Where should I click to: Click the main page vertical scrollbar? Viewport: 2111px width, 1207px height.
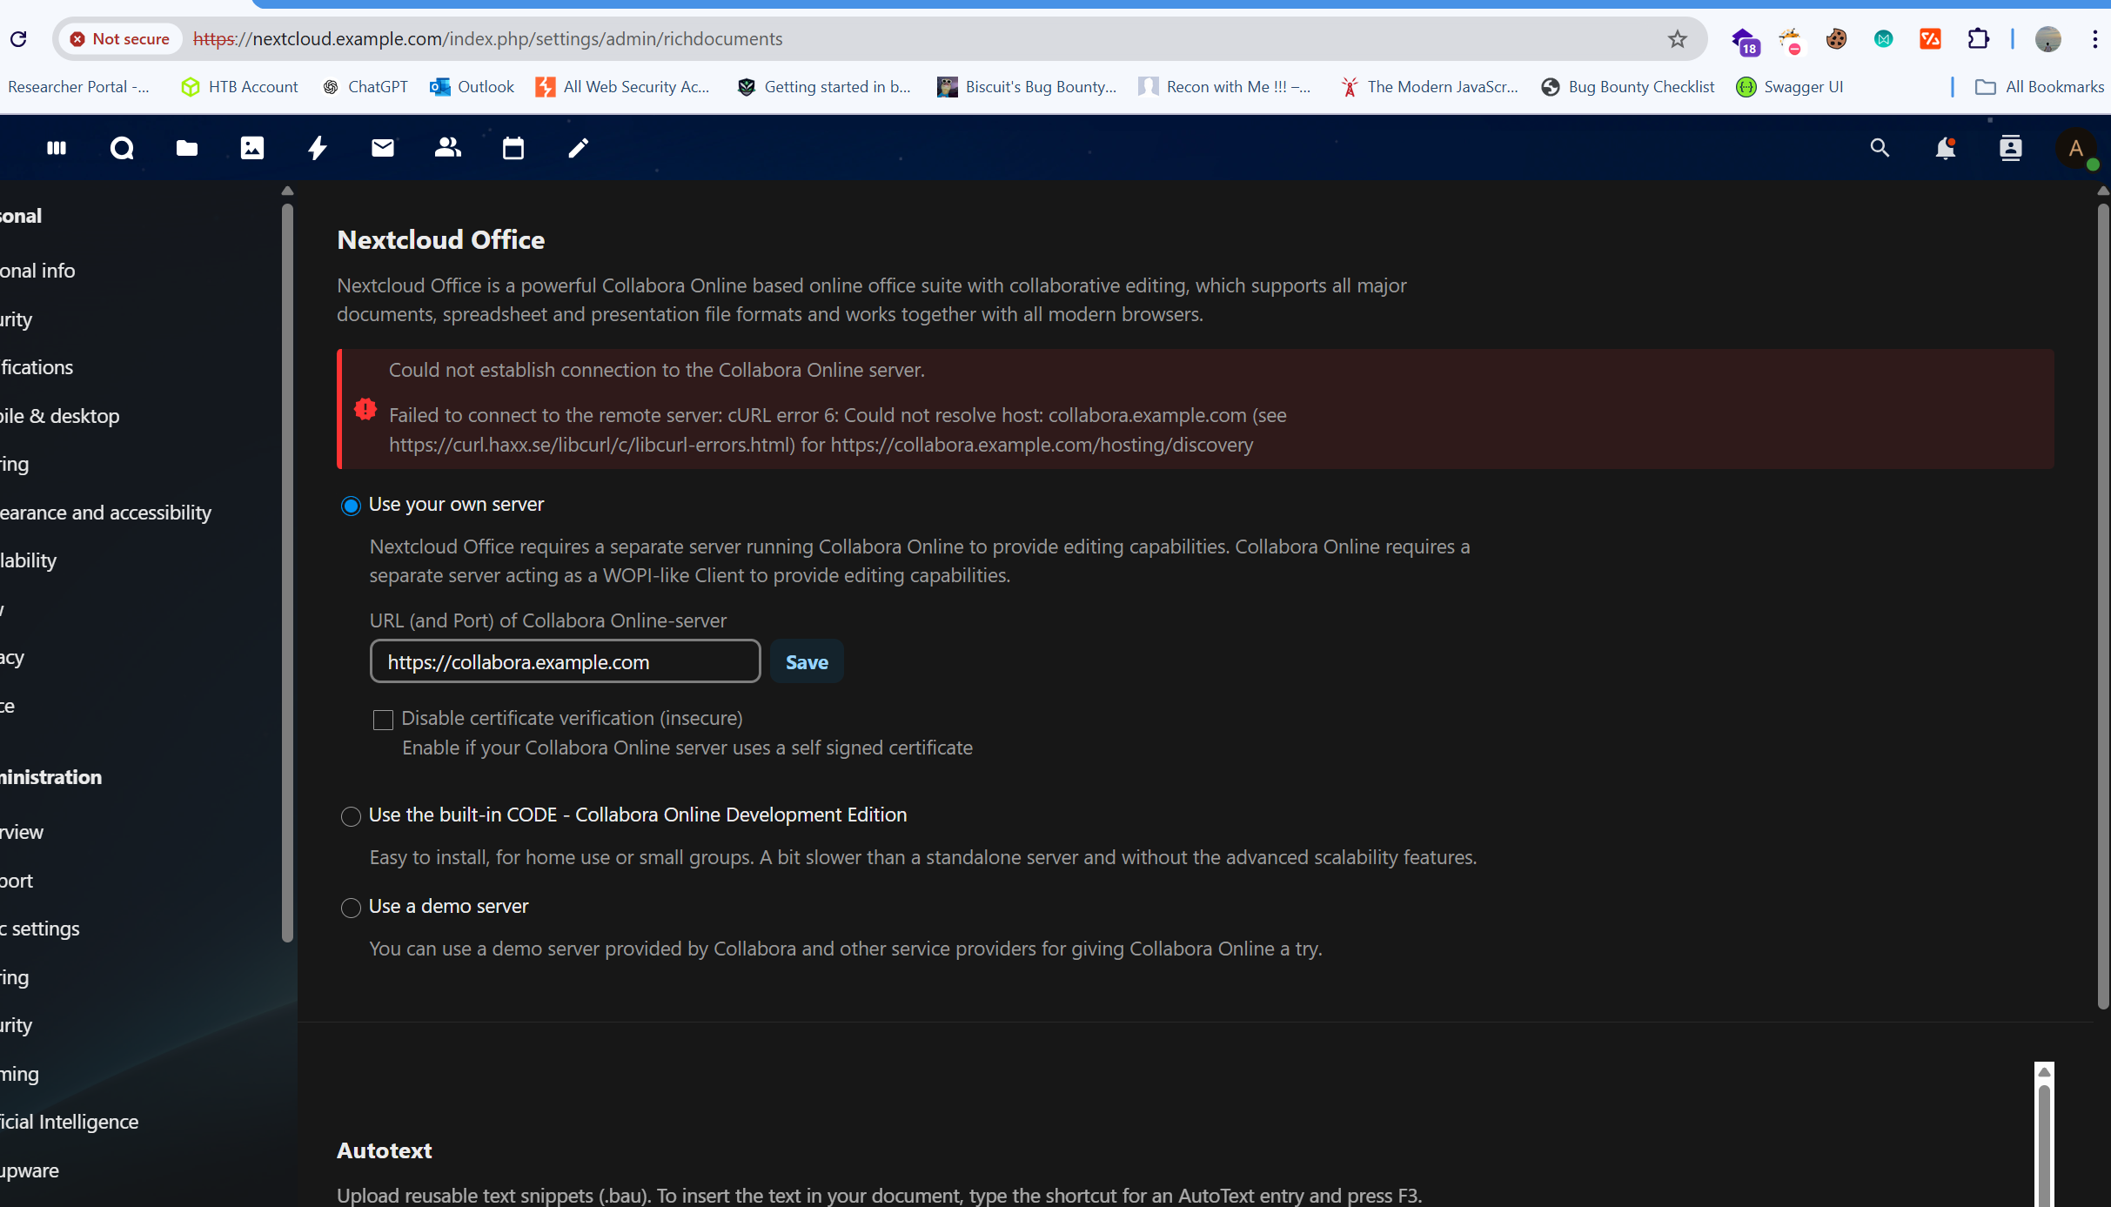pos(2103,607)
